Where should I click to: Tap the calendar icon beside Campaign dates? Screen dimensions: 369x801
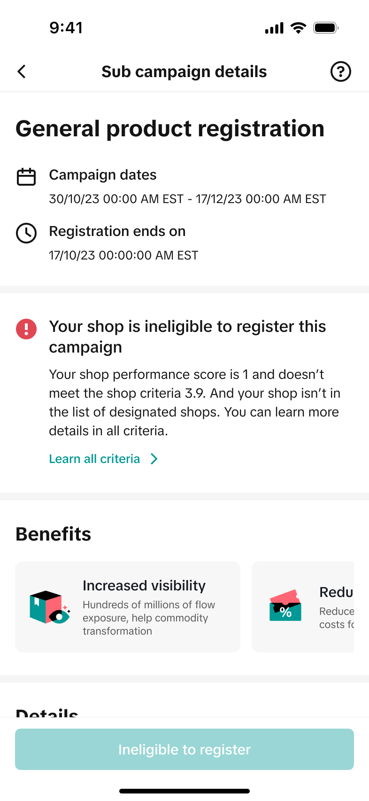pos(26,177)
